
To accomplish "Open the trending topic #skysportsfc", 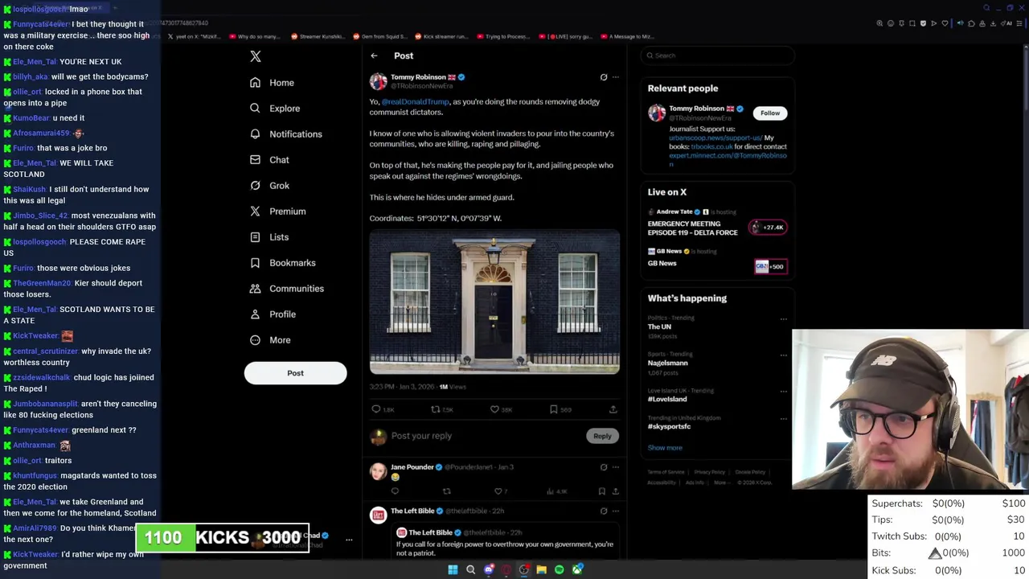I will click(669, 426).
